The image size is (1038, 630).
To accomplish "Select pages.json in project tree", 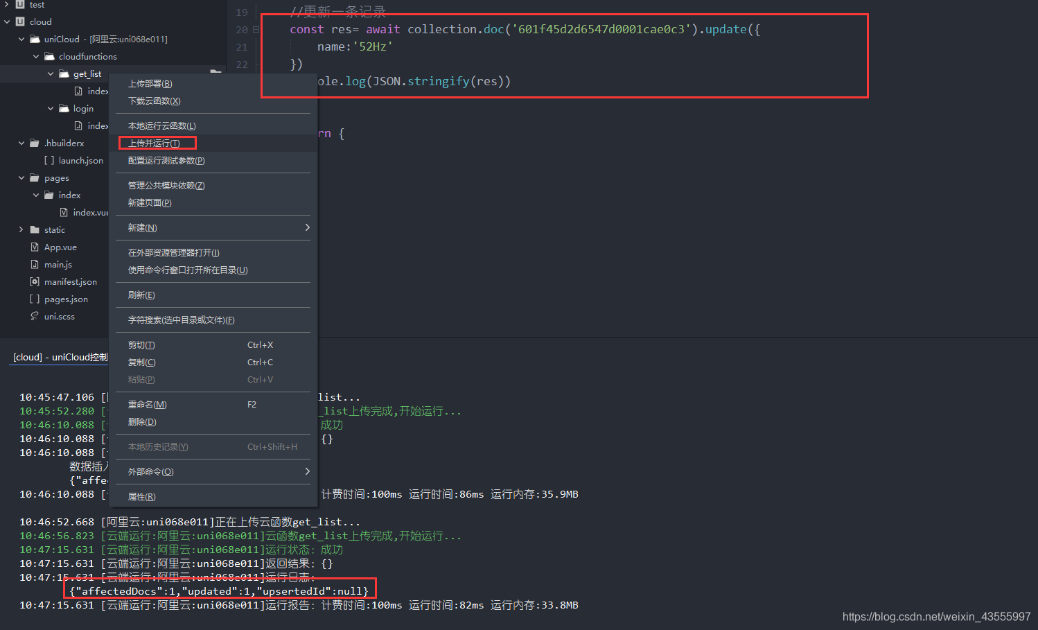I will [x=66, y=299].
